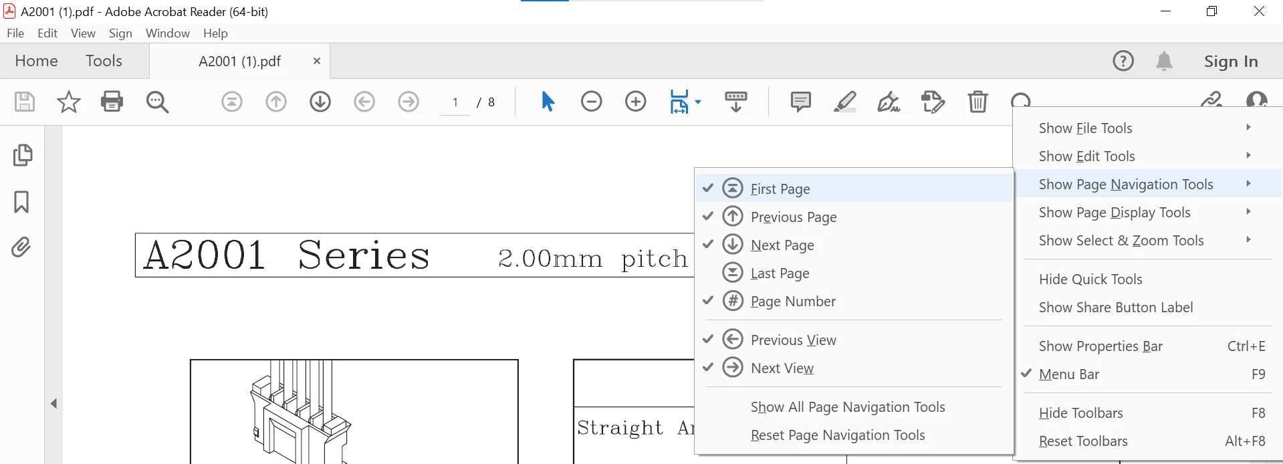
Task: Choose Reset Page Navigation Tools
Action: [854, 435]
